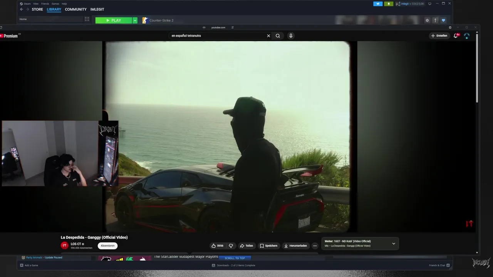Open the Friends menu in Steam
493x277 pixels.
45,4
